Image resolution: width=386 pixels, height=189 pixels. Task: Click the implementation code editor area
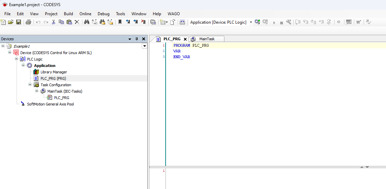pyautogui.click(x=270, y=178)
